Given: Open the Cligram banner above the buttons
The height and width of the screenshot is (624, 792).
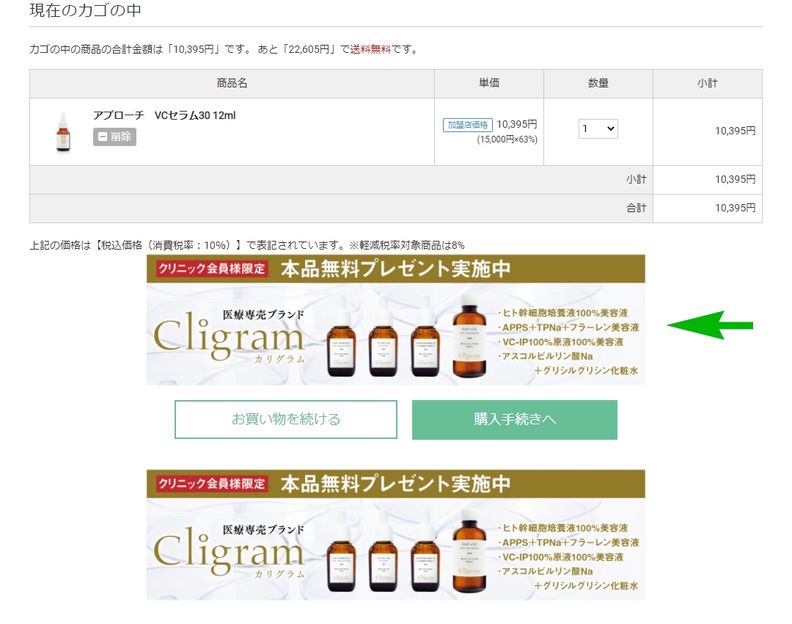Looking at the screenshot, I should (395, 320).
